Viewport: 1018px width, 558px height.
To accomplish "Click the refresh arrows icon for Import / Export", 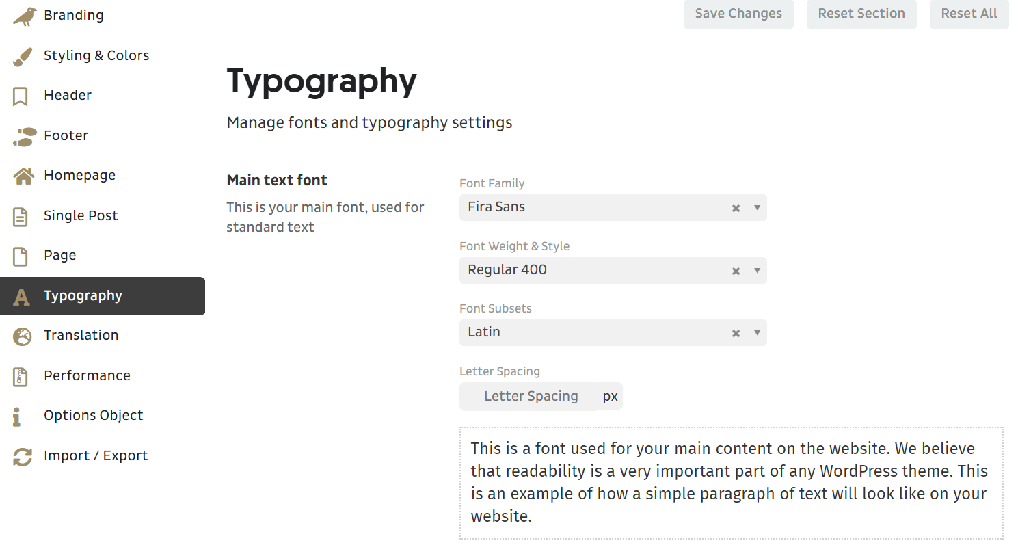I will pos(23,457).
